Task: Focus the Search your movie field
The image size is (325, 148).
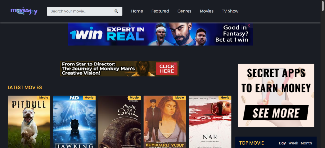Action: pos(84,11)
